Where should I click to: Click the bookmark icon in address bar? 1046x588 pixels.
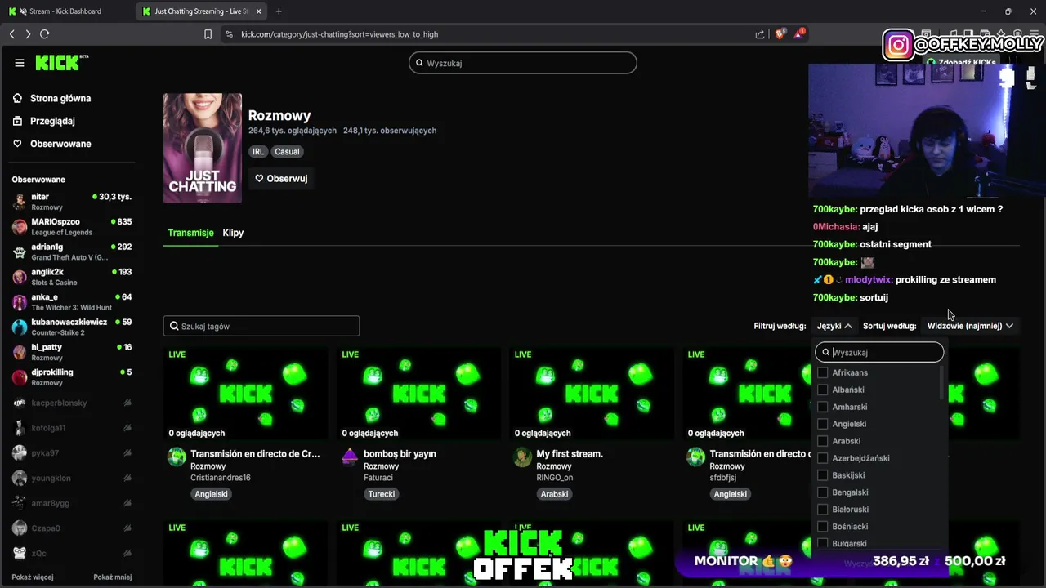pos(208,34)
